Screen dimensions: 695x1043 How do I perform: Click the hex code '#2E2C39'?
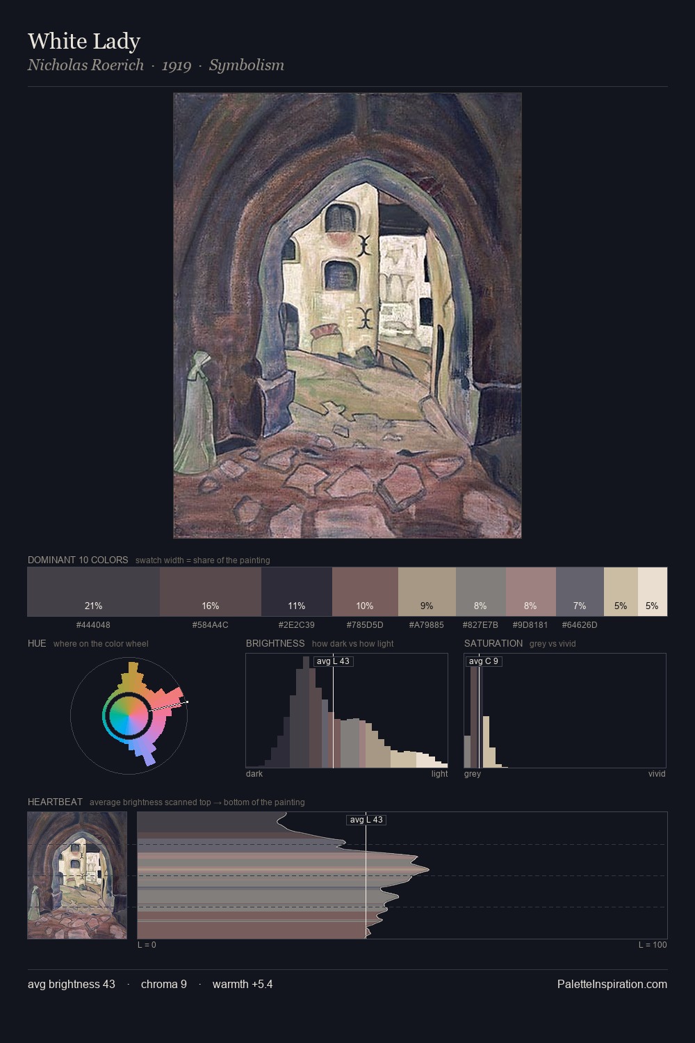[297, 625]
